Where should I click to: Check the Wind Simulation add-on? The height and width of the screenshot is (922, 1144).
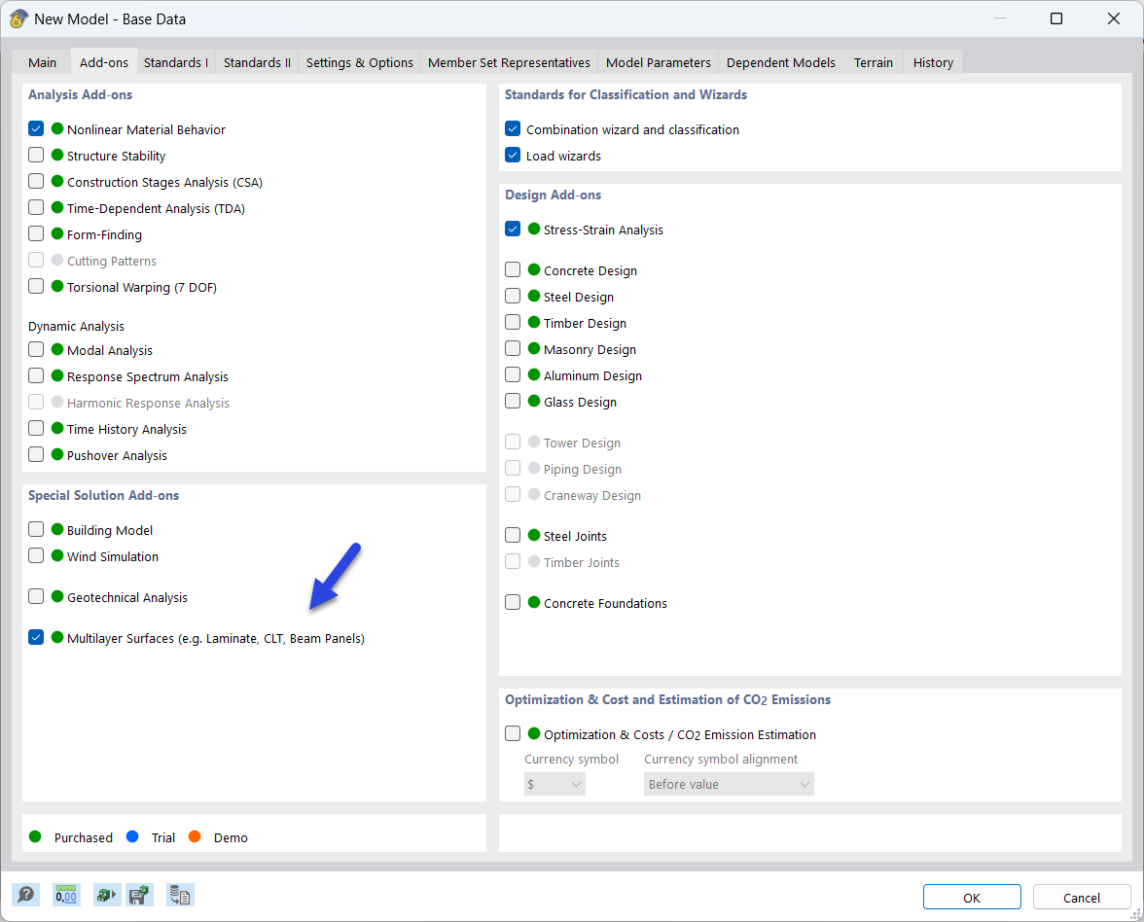coord(36,555)
